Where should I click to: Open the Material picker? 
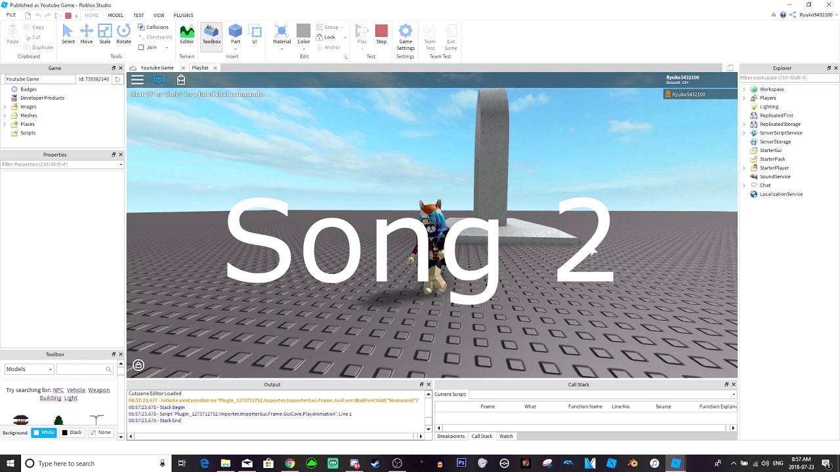click(282, 34)
